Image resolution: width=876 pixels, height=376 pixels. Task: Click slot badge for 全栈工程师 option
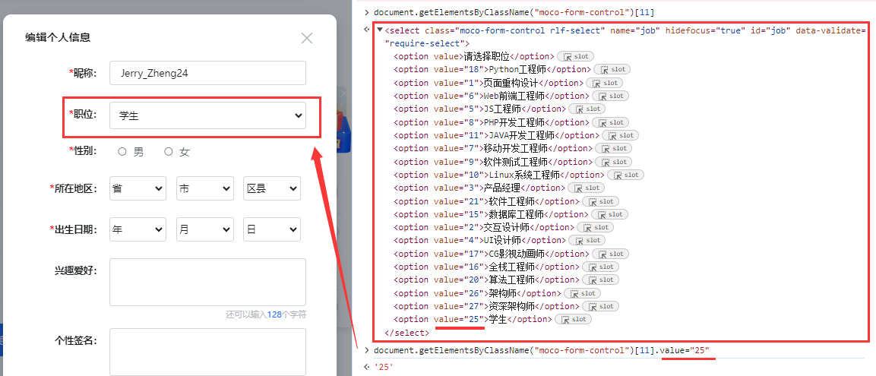tap(600, 267)
